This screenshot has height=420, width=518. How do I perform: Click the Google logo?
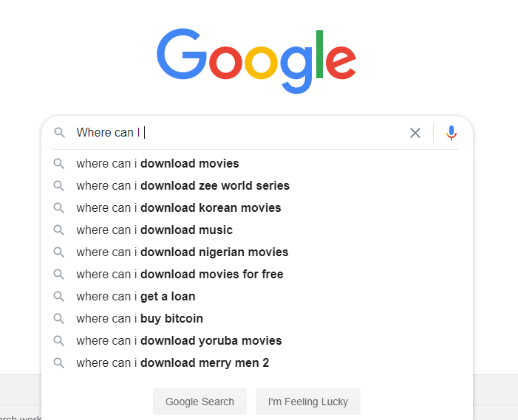[256, 61]
